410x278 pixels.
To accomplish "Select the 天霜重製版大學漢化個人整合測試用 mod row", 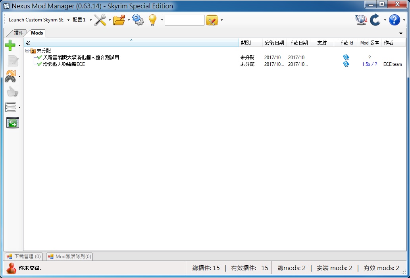I will (215, 57).
